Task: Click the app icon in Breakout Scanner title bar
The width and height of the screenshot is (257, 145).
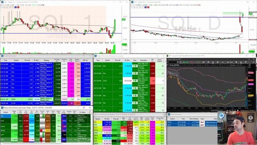Action: click(x=2, y=56)
